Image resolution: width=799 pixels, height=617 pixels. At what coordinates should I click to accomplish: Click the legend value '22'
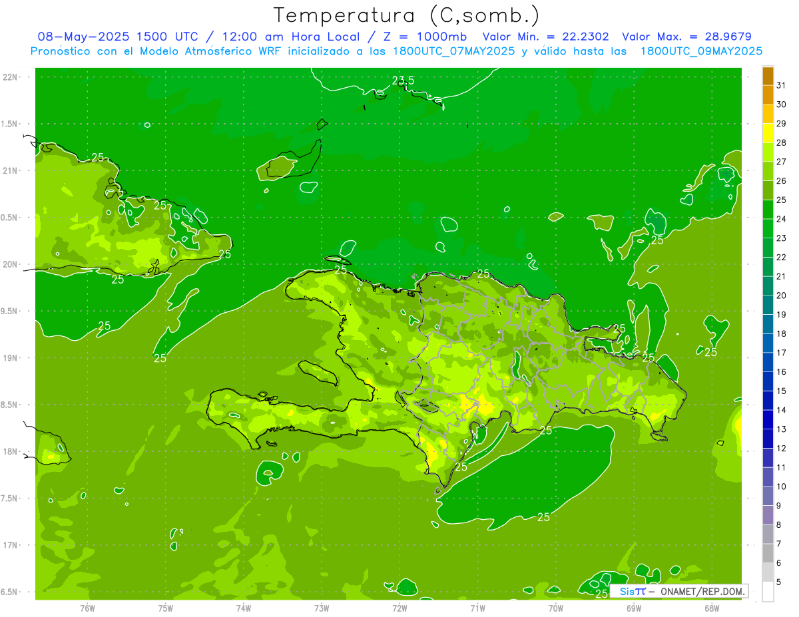click(x=781, y=257)
